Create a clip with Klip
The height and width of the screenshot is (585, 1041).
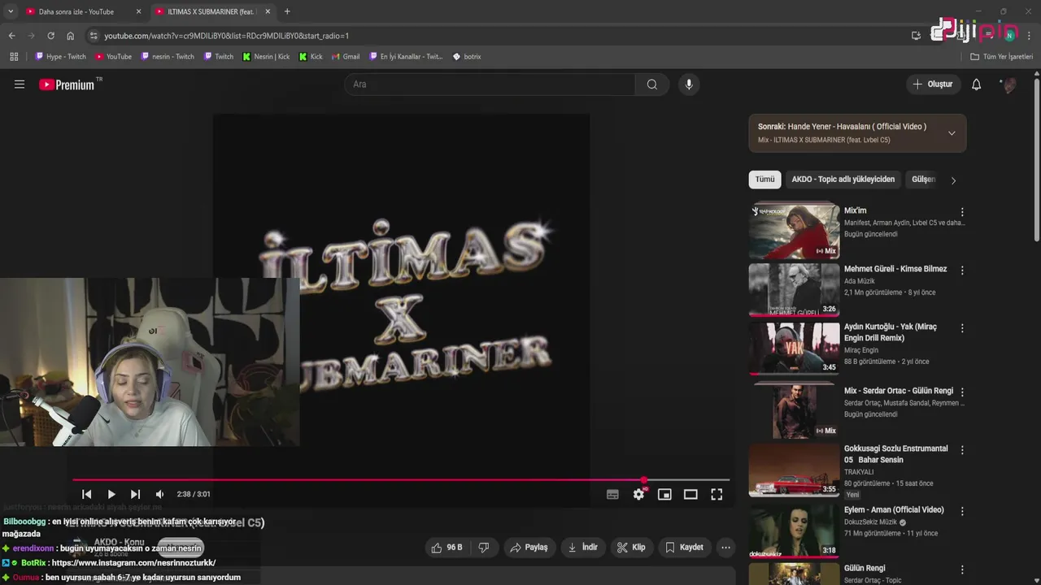(x=631, y=548)
